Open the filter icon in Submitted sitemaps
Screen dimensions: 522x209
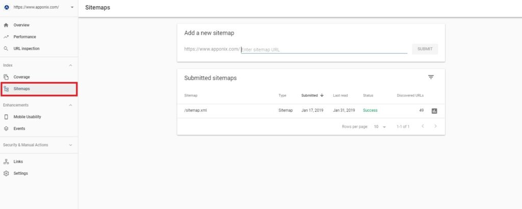[431, 77]
